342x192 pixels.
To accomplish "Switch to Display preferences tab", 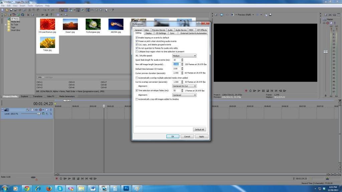I will point(149,33).
